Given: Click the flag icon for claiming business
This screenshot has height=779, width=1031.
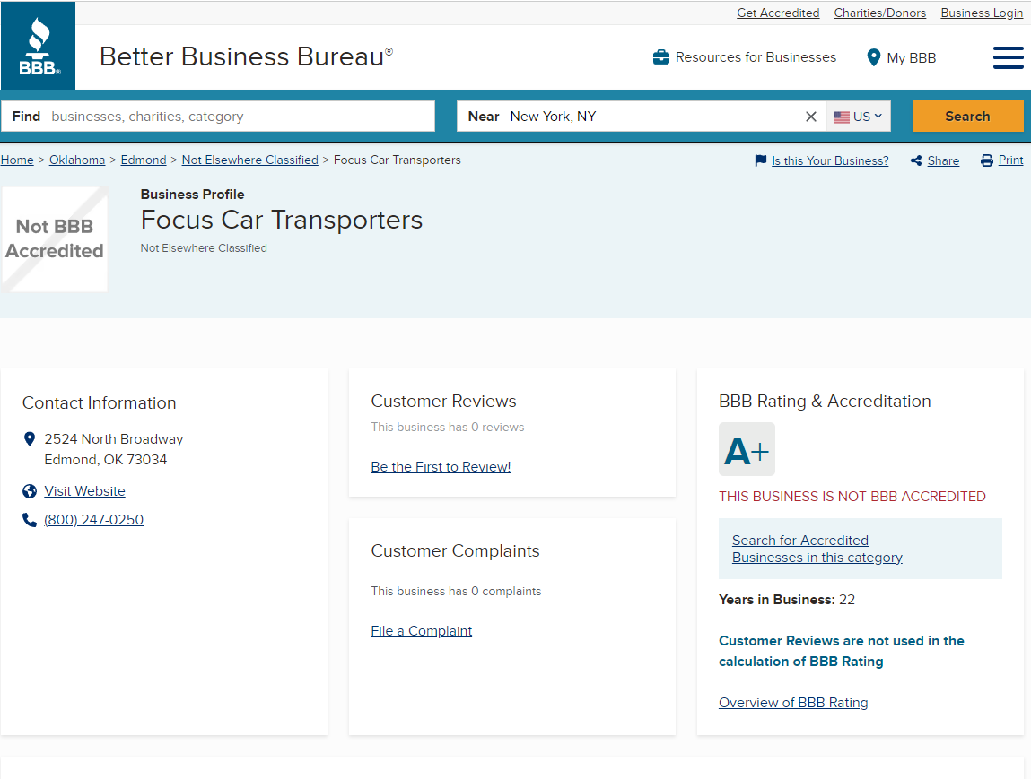Looking at the screenshot, I should (761, 160).
